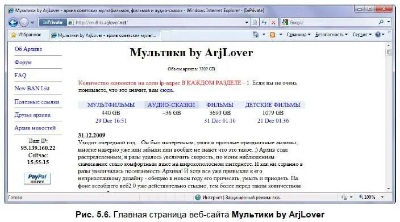Click the page scrollbar up arrow
The width and height of the screenshot is (400, 222).
point(389,45)
